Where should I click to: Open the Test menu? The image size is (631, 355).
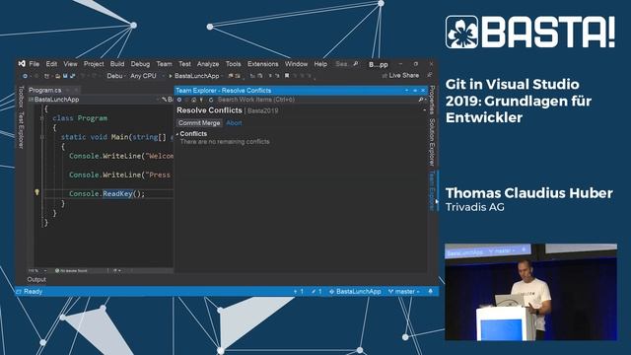pos(184,64)
